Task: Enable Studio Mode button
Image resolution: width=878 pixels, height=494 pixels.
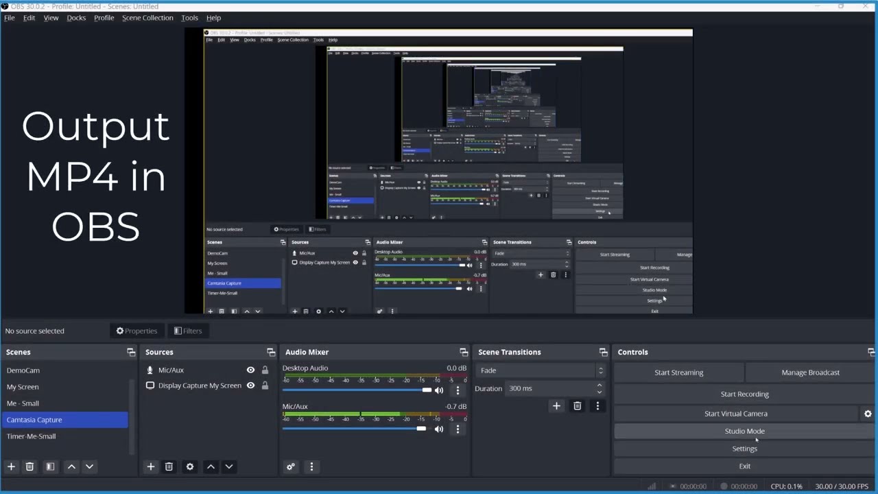Action: coord(744,431)
